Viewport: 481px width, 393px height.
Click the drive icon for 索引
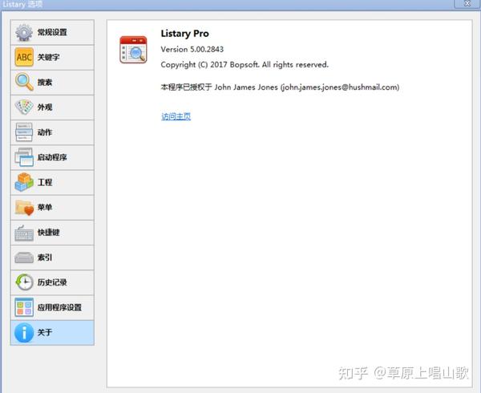(24, 257)
